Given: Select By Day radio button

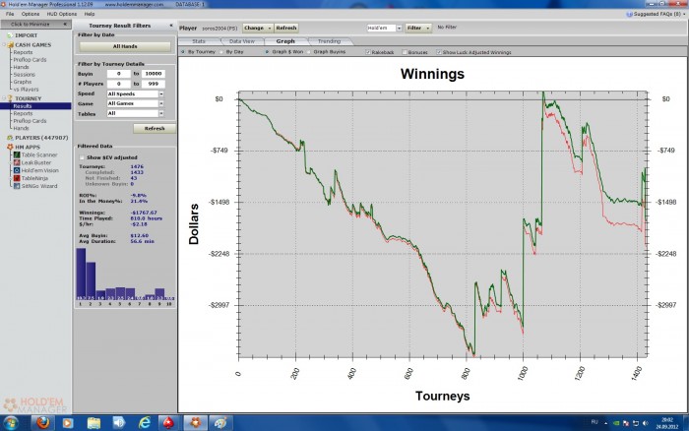Looking at the screenshot, I should 221,52.
